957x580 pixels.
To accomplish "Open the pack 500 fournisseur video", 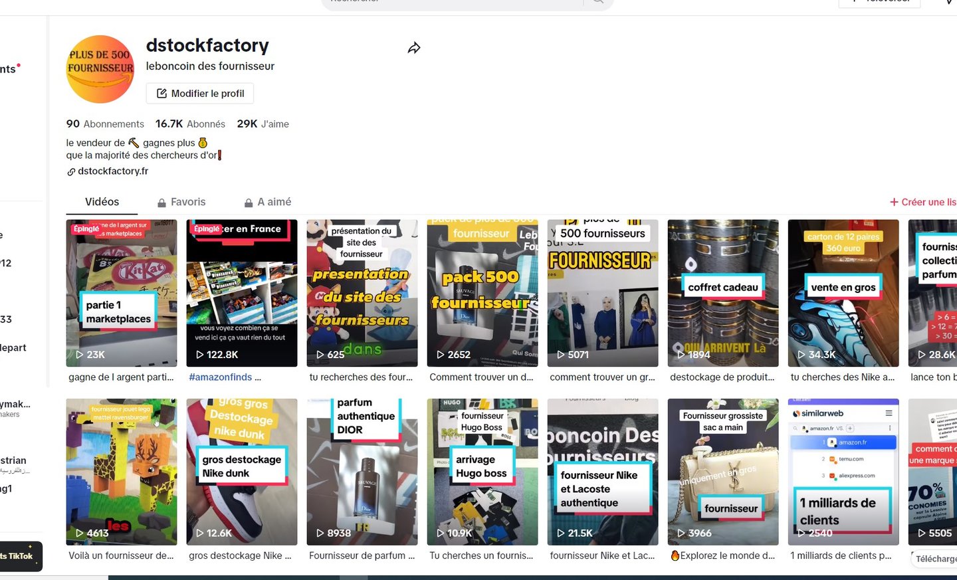I will tap(482, 293).
